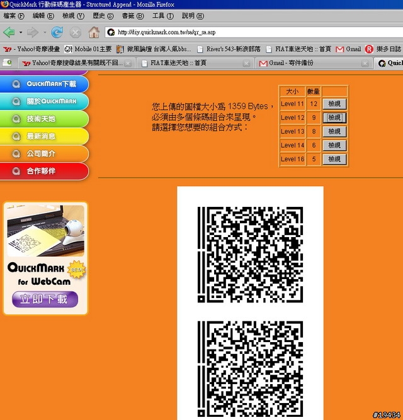Click the Forward arrow button

tap(33, 33)
